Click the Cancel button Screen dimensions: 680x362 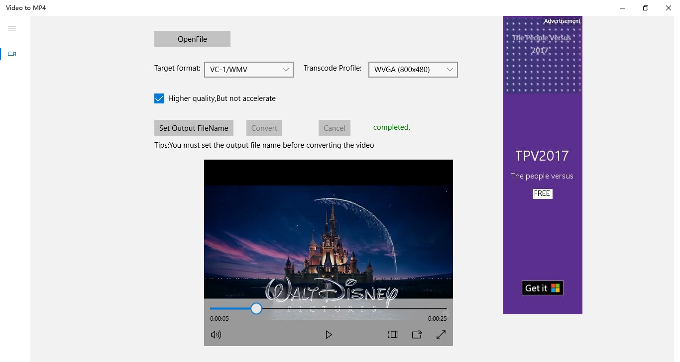(335, 128)
